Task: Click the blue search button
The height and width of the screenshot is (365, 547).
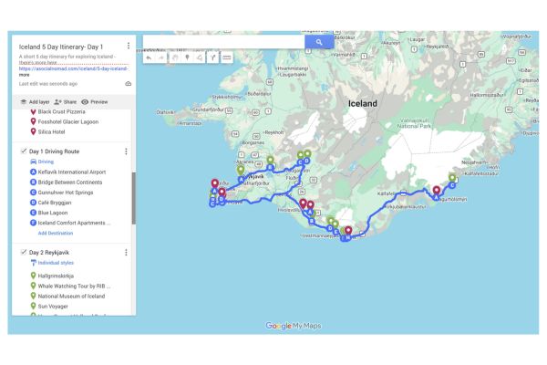Action: [x=319, y=42]
